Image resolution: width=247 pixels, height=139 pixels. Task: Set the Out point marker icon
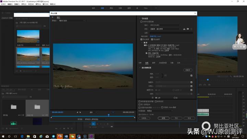(x=80, y=112)
